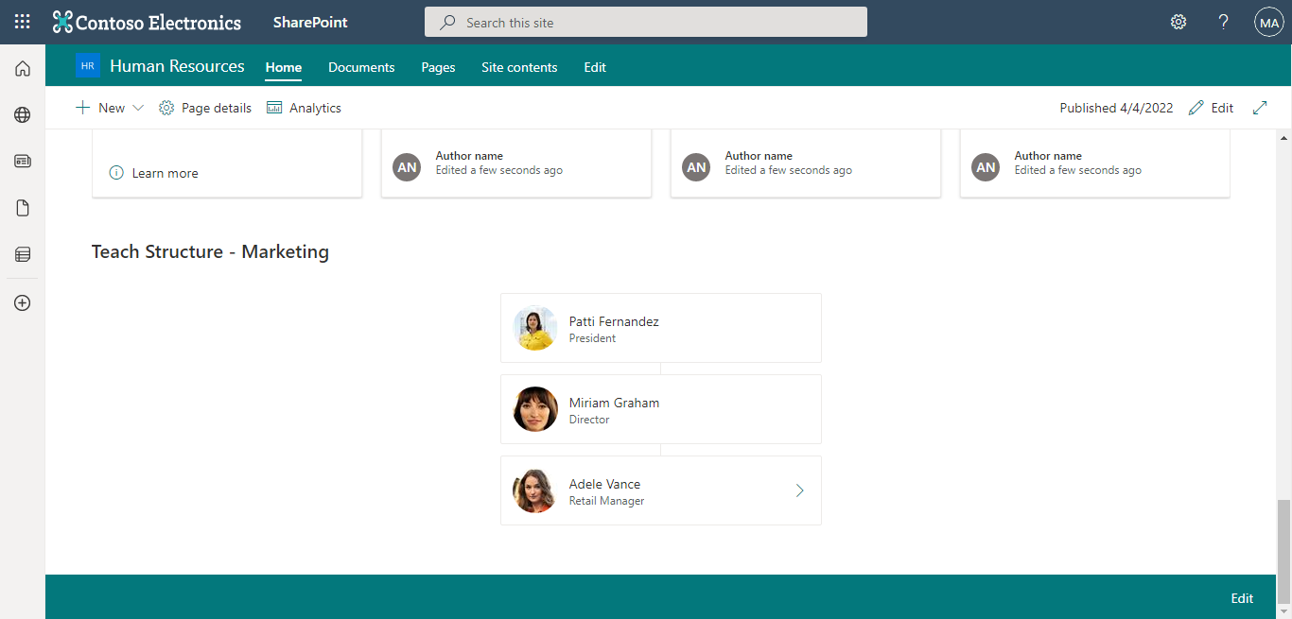This screenshot has height=619, width=1292.
Task: Click Patti Fernandez's profile photo
Action: tap(534, 328)
